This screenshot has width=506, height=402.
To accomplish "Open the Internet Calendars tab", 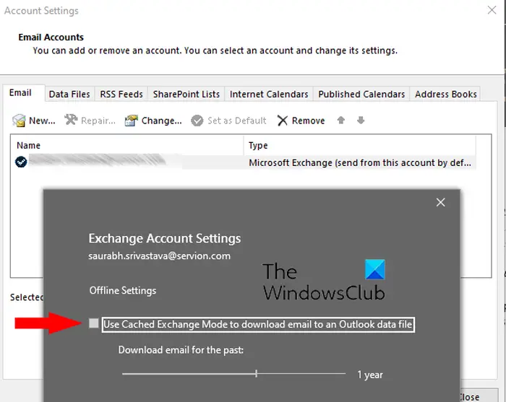I will click(x=269, y=94).
